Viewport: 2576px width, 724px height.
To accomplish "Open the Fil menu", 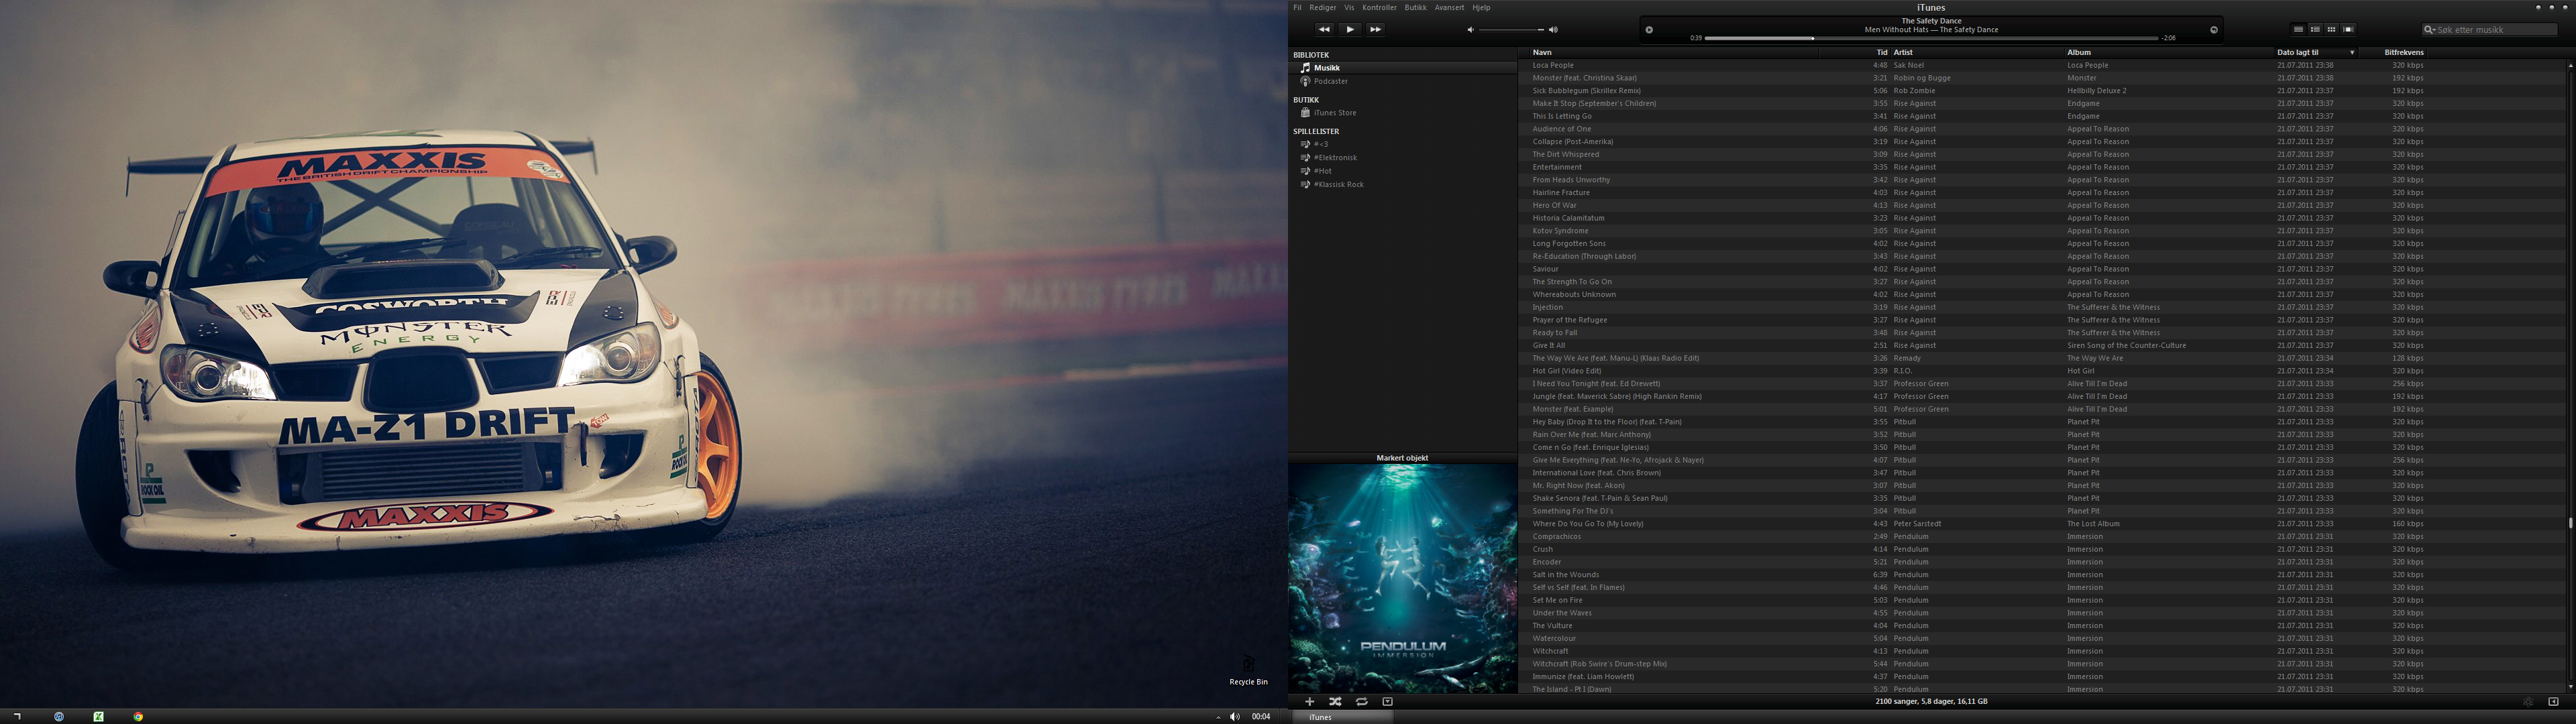I will click(1297, 8).
